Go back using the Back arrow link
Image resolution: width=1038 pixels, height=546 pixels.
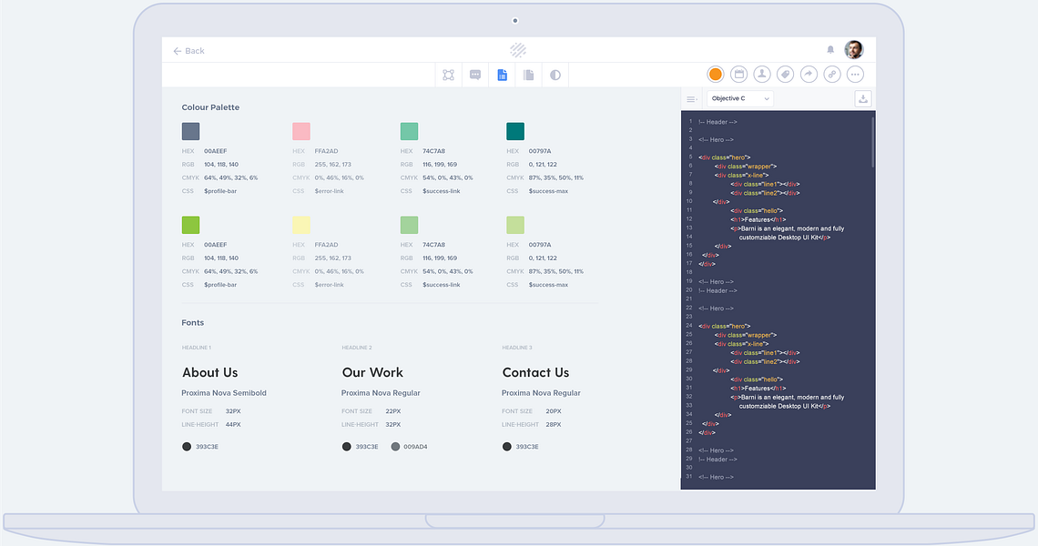tap(188, 51)
